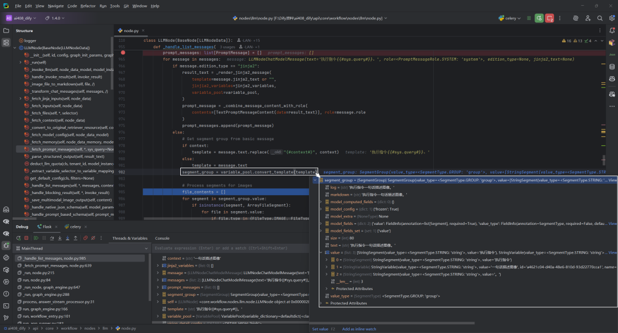This screenshot has height=333, width=618.
Task: Open the Python Packages sidebar icon
Action: tap(6, 270)
